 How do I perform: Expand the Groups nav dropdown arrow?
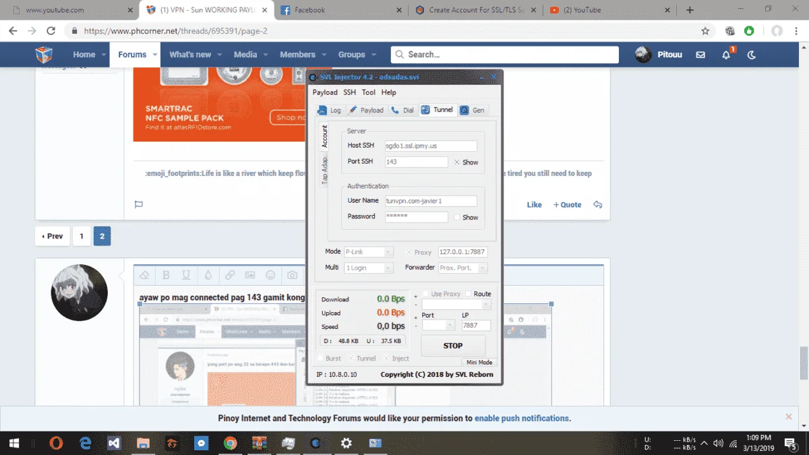point(373,55)
